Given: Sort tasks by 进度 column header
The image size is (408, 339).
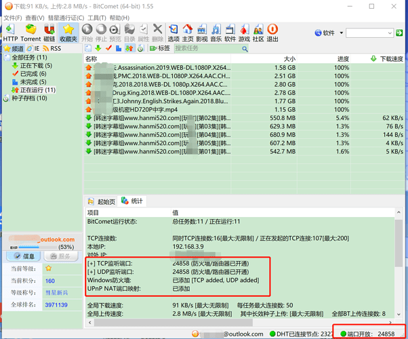Looking at the screenshot, I should pos(323,59).
